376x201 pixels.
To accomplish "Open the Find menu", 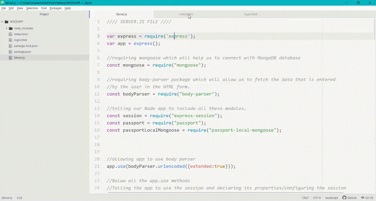I will 44,8.
